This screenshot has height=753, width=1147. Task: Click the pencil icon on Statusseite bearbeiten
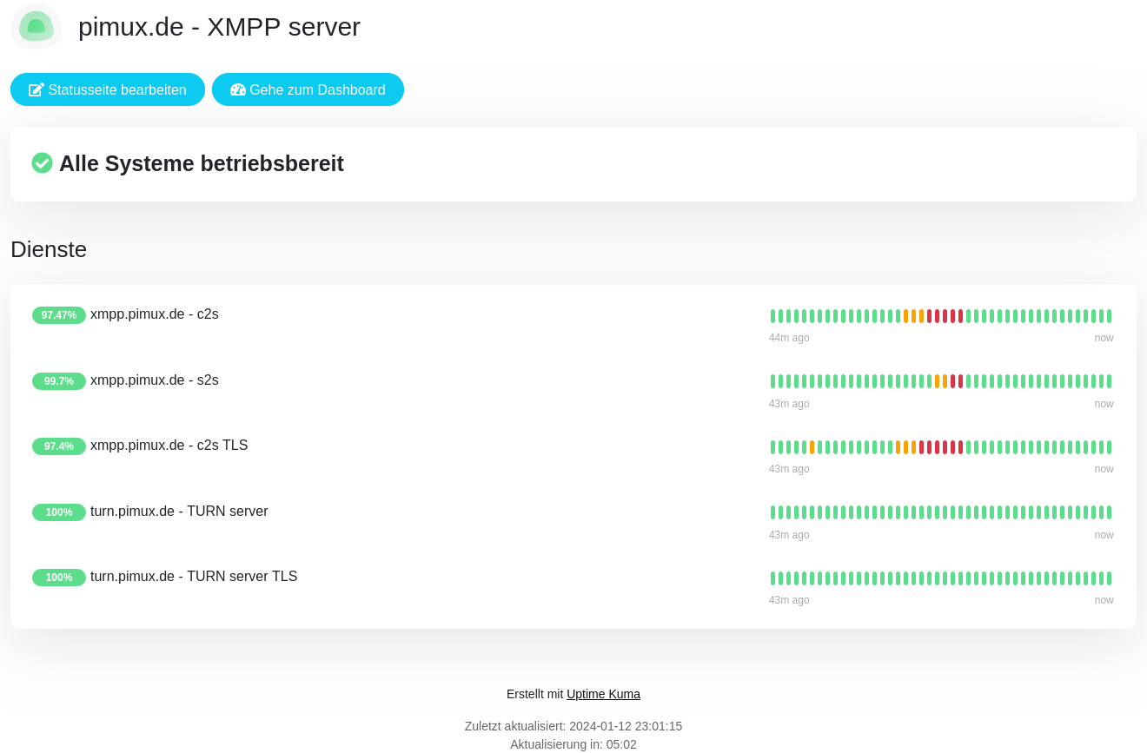tap(36, 89)
